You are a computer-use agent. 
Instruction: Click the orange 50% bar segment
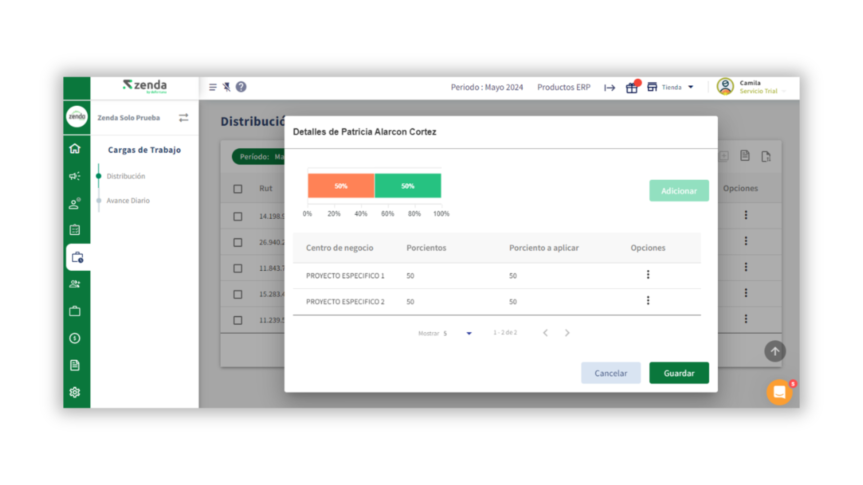point(341,186)
